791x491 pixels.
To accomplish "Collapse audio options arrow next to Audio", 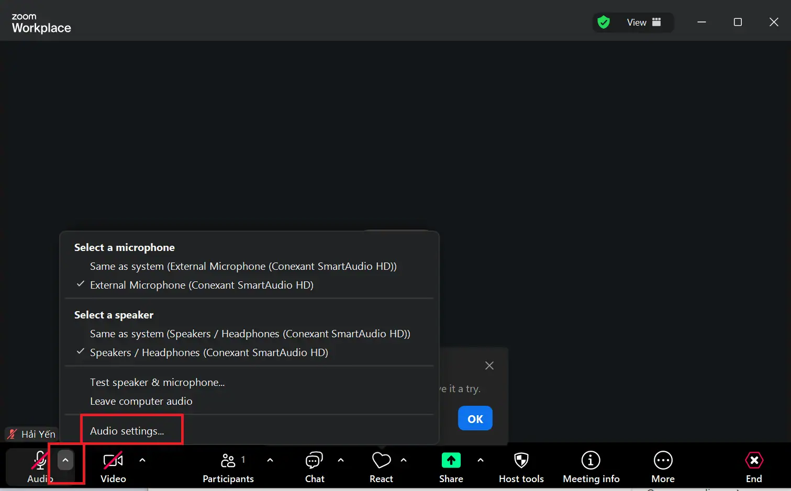I will 65,460.
